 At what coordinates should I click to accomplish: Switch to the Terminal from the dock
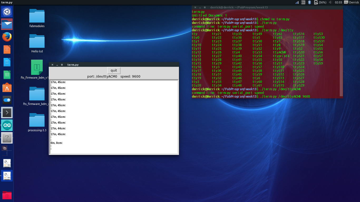(x=7, y=113)
